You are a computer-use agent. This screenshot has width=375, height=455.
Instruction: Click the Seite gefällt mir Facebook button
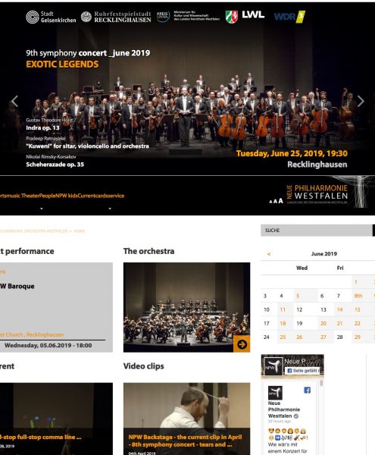pyautogui.click(x=302, y=371)
